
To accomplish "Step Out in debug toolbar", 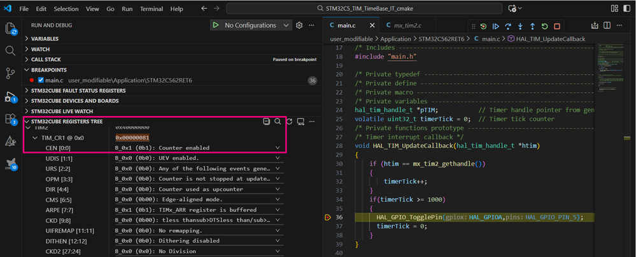I will tap(532, 26).
